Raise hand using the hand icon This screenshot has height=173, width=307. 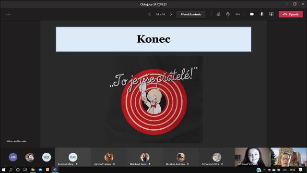coord(228,14)
